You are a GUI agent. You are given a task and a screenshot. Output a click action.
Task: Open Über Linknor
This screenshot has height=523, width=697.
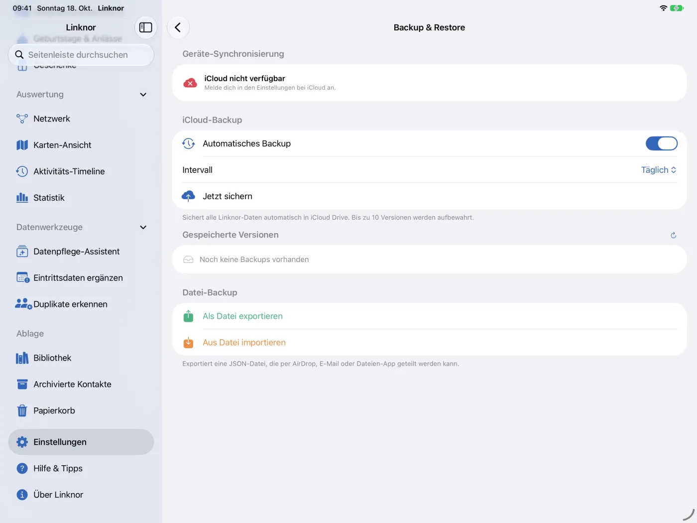click(x=81, y=495)
